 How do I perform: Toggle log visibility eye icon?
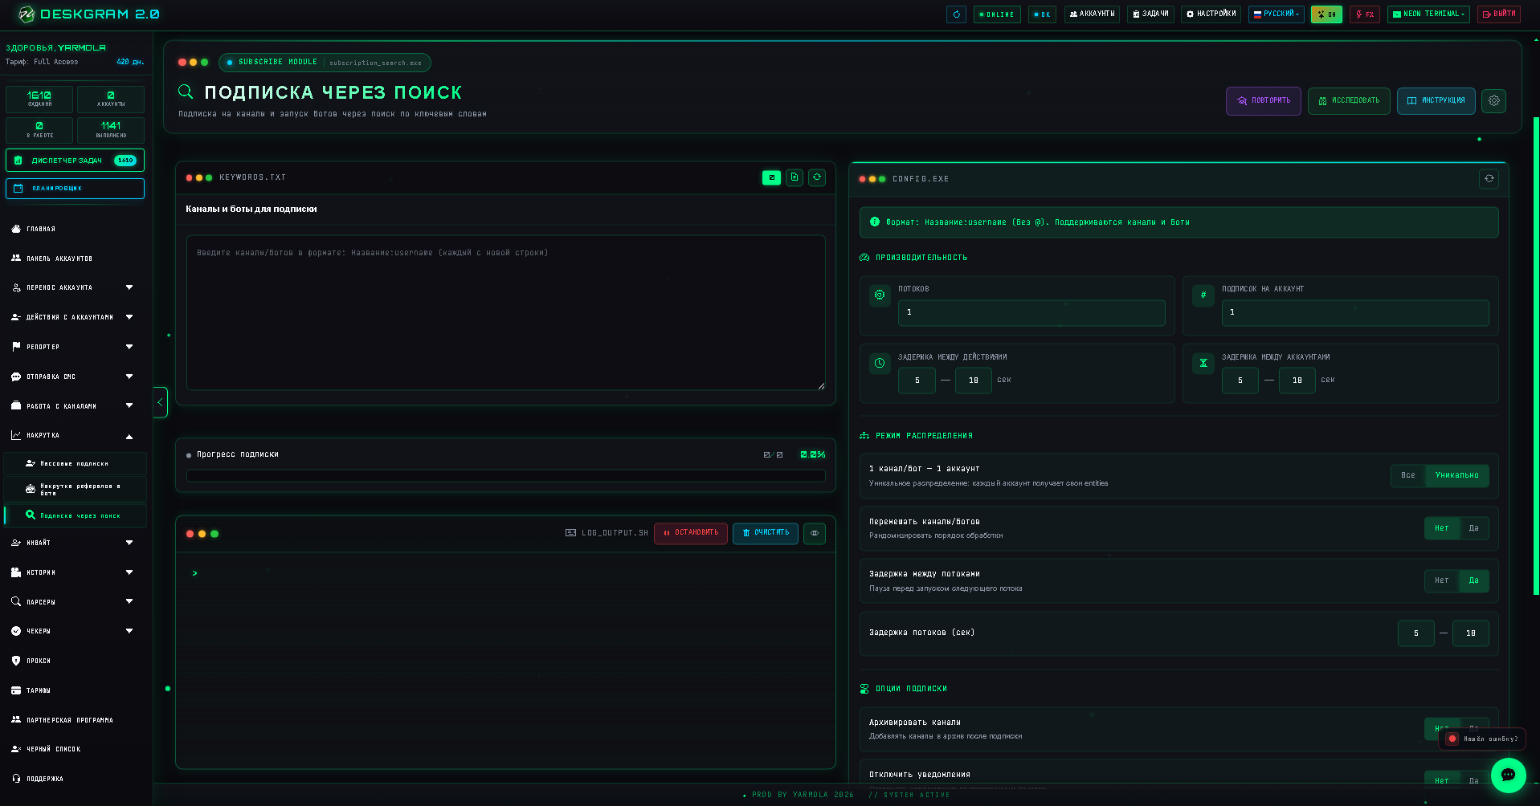[x=815, y=533]
